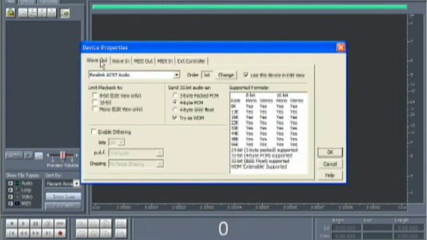The image size is (427, 240).
Task: Toggle Use this device in Edit View
Action: (246, 75)
